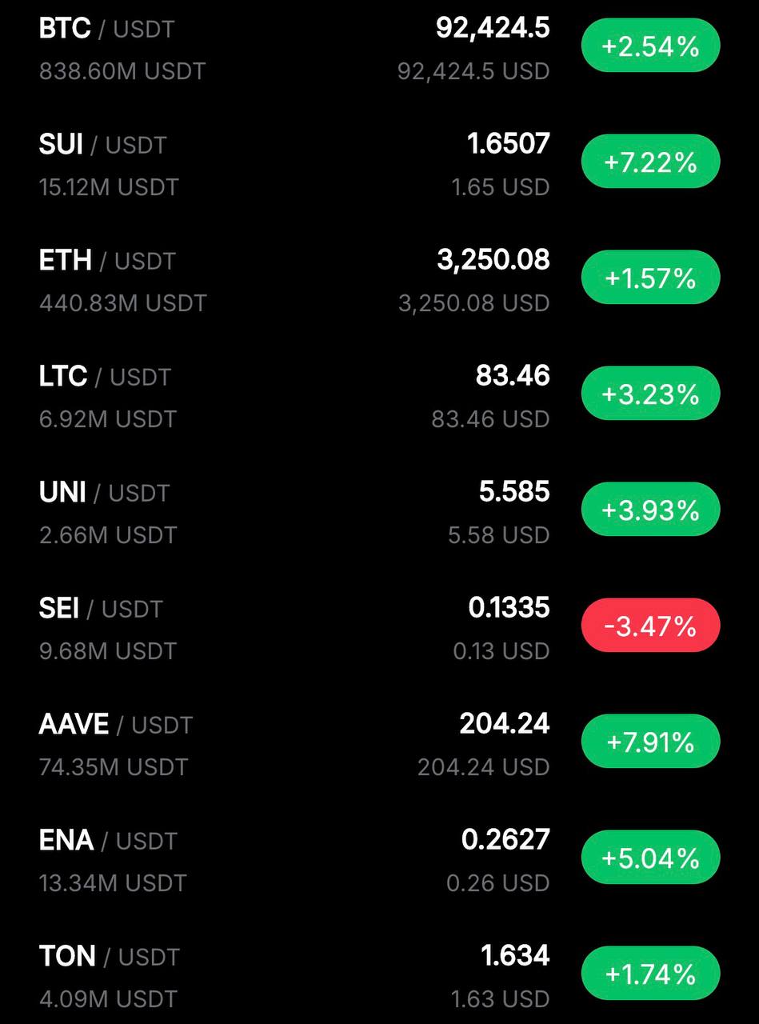Tap UNI +3.93% change badge

[650, 510]
